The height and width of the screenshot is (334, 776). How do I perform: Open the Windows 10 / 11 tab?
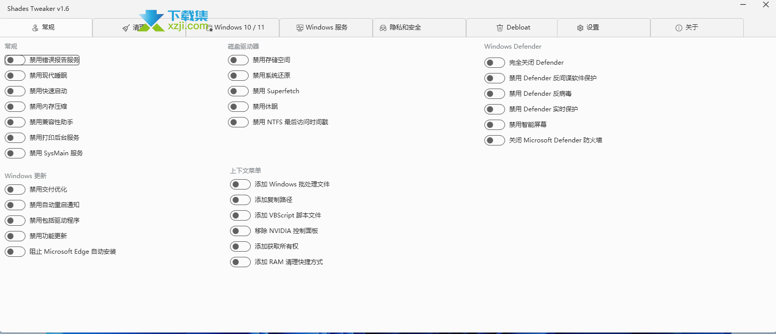pos(233,27)
